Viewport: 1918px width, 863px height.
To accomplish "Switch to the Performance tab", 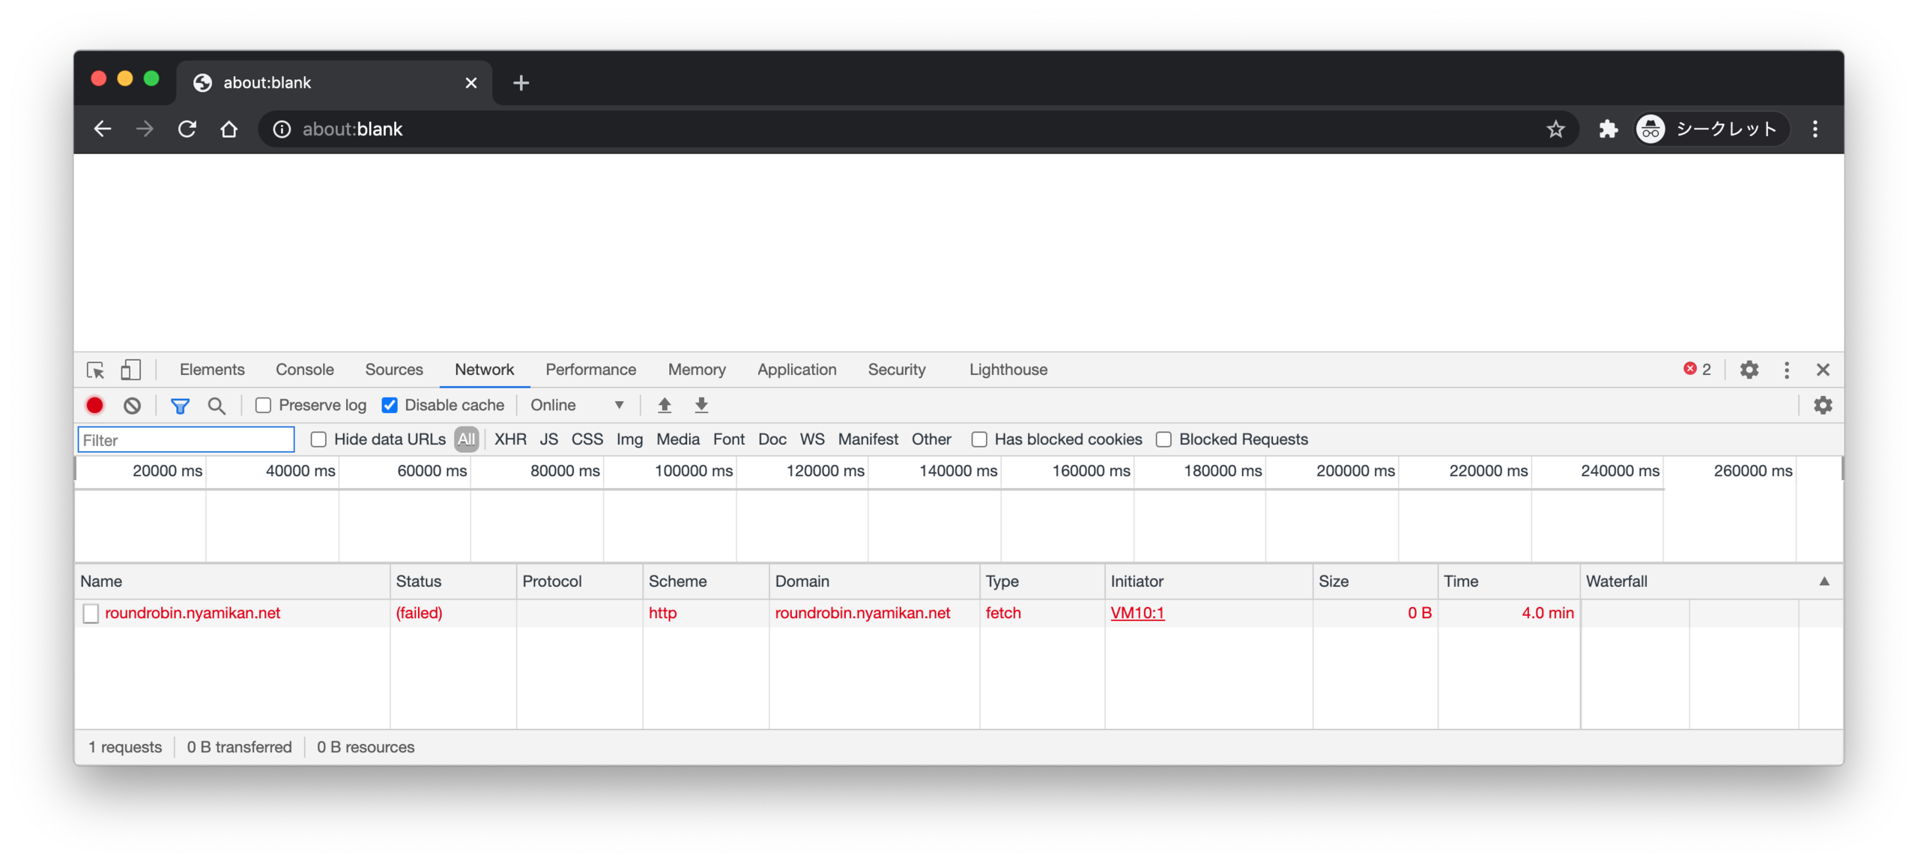I will [x=590, y=369].
